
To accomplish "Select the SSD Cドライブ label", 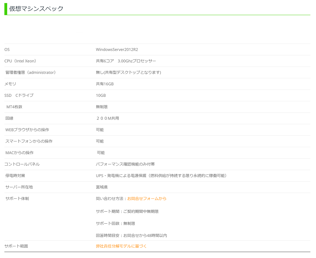I will (x=19, y=95).
